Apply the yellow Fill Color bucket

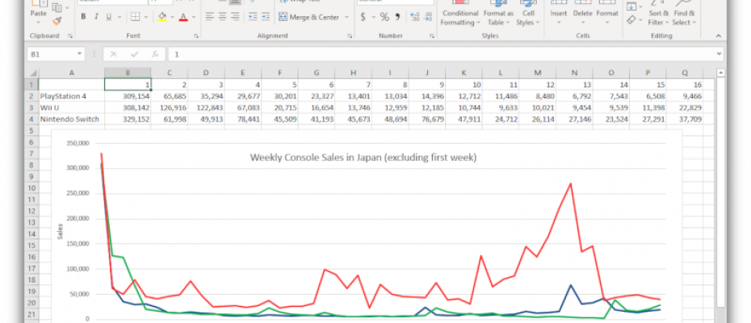(x=162, y=17)
